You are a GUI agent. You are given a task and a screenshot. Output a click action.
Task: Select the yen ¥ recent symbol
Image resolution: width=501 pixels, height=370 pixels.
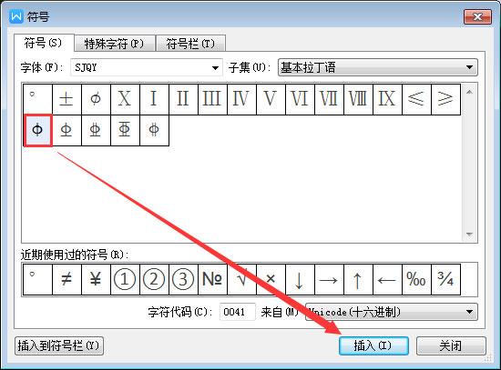pyautogui.click(x=96, y=279)
